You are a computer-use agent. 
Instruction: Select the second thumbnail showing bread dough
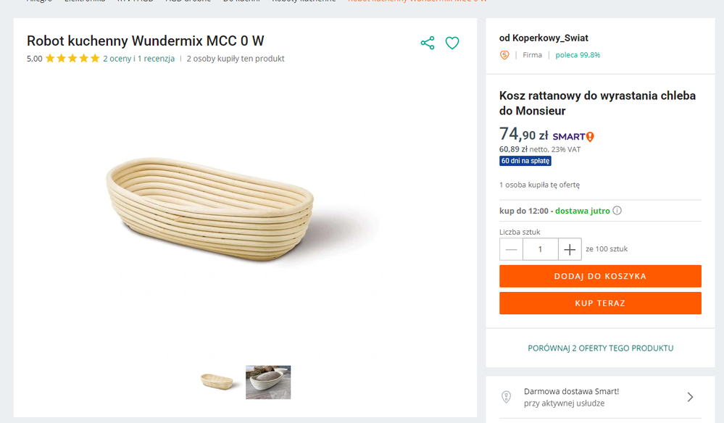(268, 382)
